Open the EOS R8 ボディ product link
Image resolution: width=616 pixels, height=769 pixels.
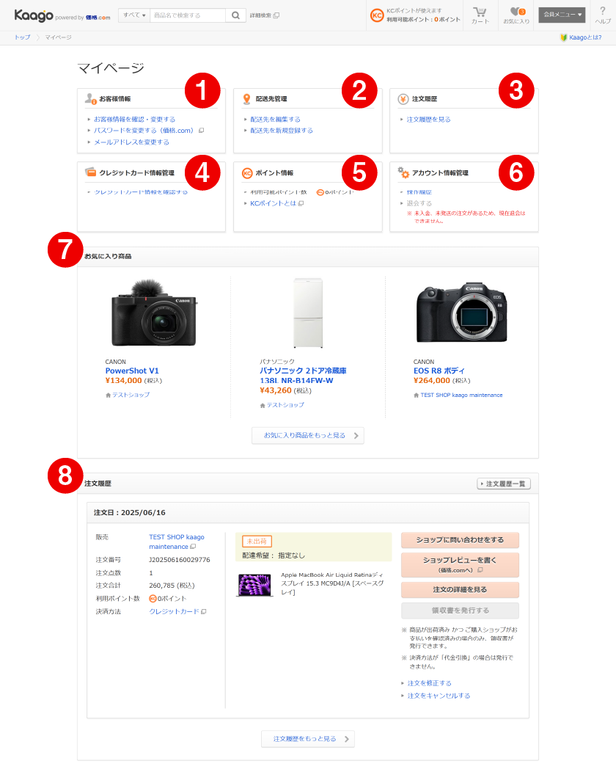pyautogui.click(x=439, y=371)
